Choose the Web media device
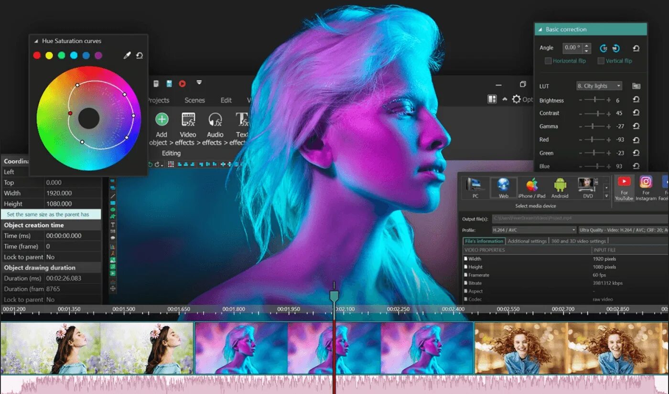This screenshot has height=394, width=669. click(x=504, y=188)
